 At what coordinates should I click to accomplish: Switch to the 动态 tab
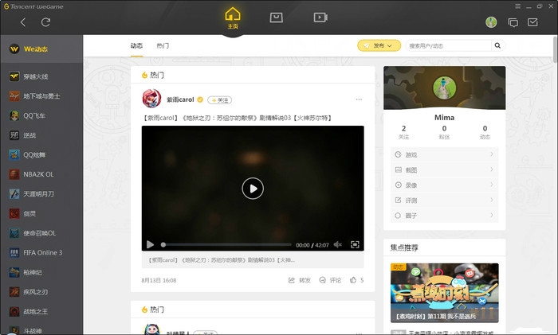[136, 46]
